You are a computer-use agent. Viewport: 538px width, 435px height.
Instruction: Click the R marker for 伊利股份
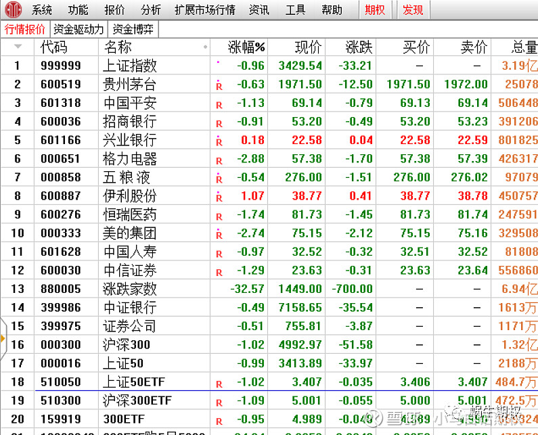219,197
